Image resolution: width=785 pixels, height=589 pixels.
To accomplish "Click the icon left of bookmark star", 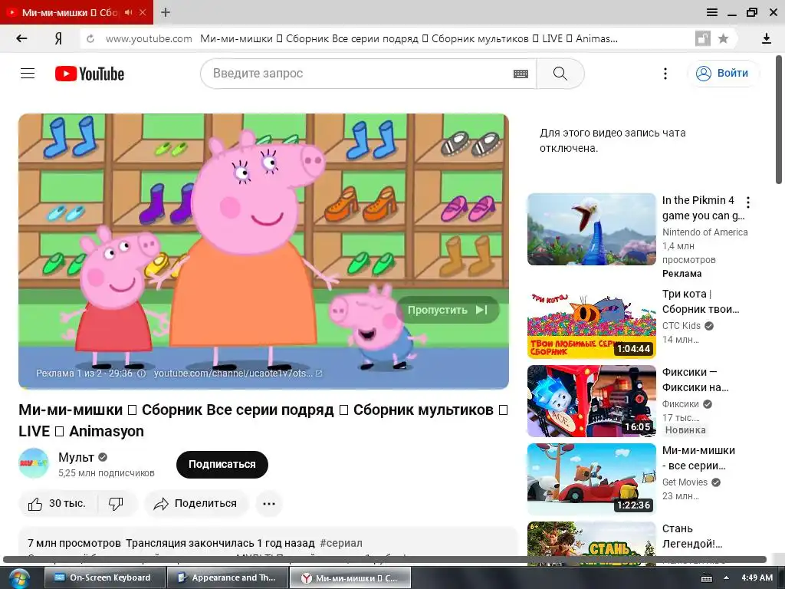I will [703, 38].
